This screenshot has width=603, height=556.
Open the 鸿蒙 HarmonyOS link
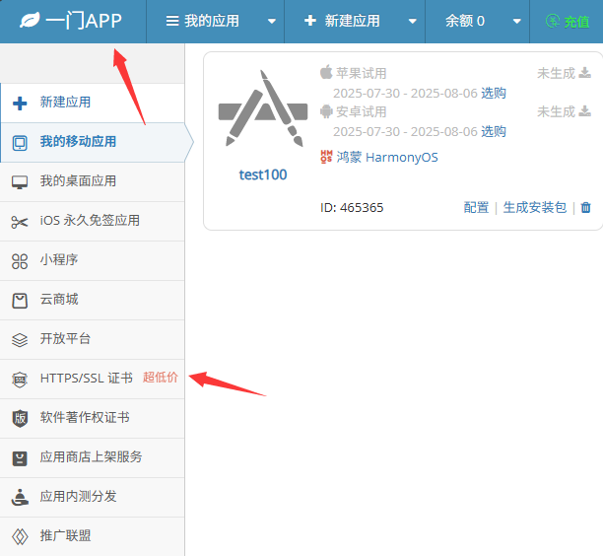click(387, 157)
